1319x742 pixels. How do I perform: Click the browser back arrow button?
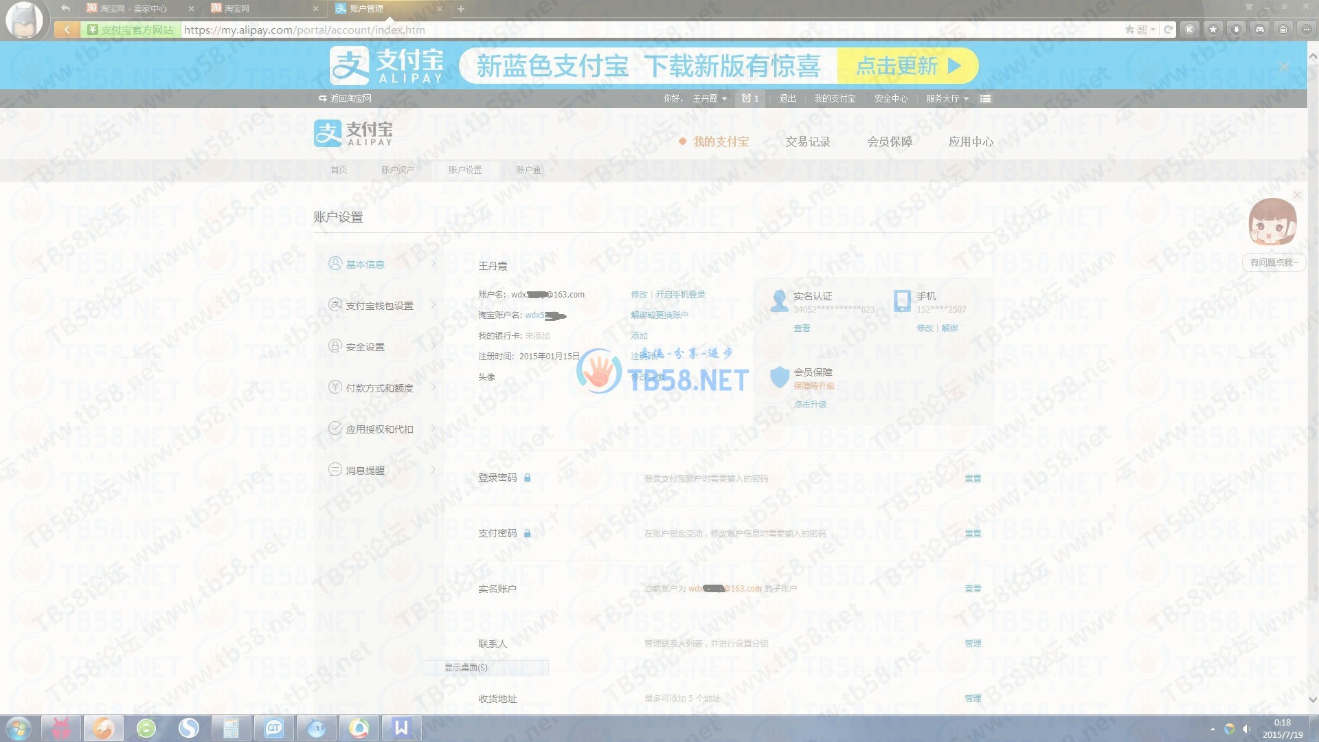(x=67, y=30)
